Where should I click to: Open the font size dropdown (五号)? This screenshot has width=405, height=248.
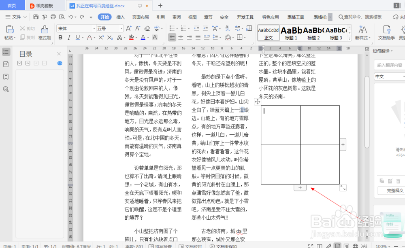[x=121, y=28]
